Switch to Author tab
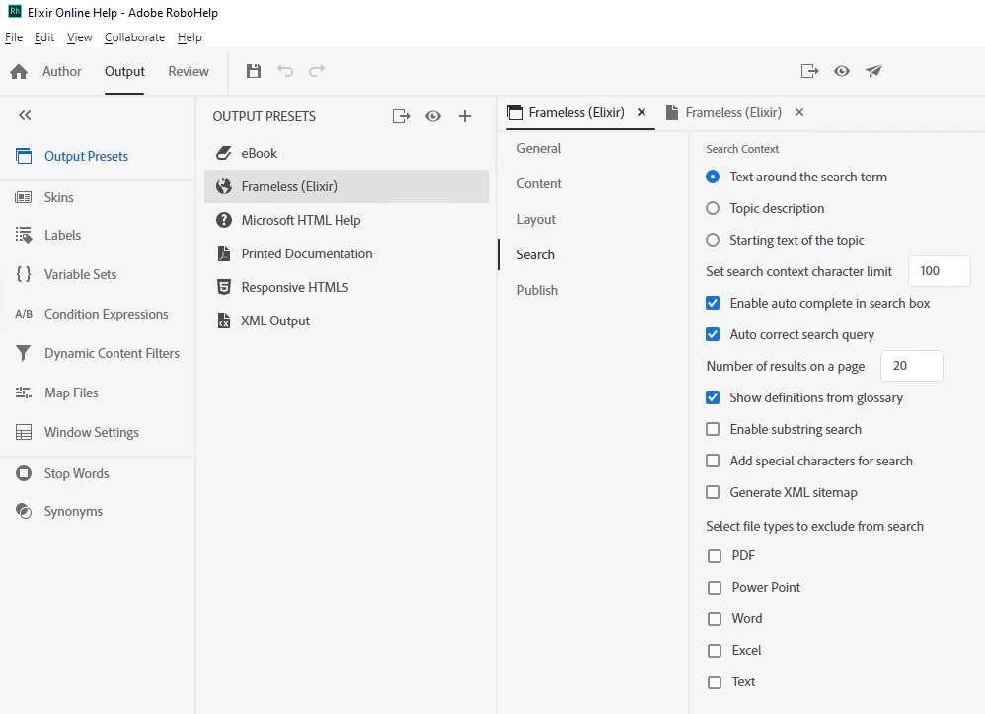Screen dimensions: 985x714 click(x=62, y=72)
